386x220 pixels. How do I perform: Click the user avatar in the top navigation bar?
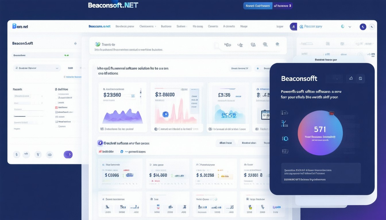(363, 26)
